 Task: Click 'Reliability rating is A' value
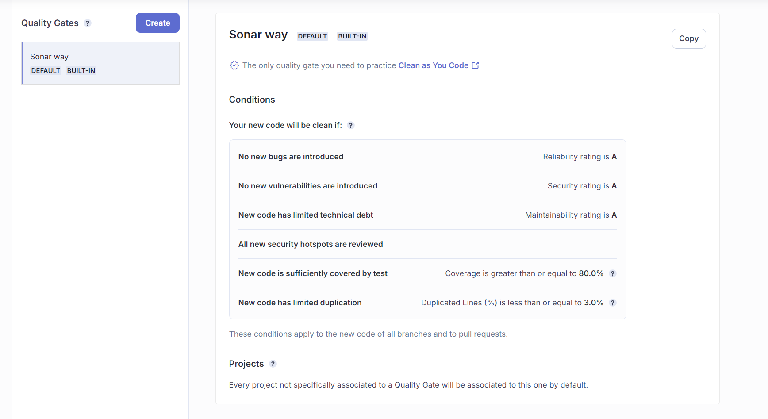pos(580,157)
